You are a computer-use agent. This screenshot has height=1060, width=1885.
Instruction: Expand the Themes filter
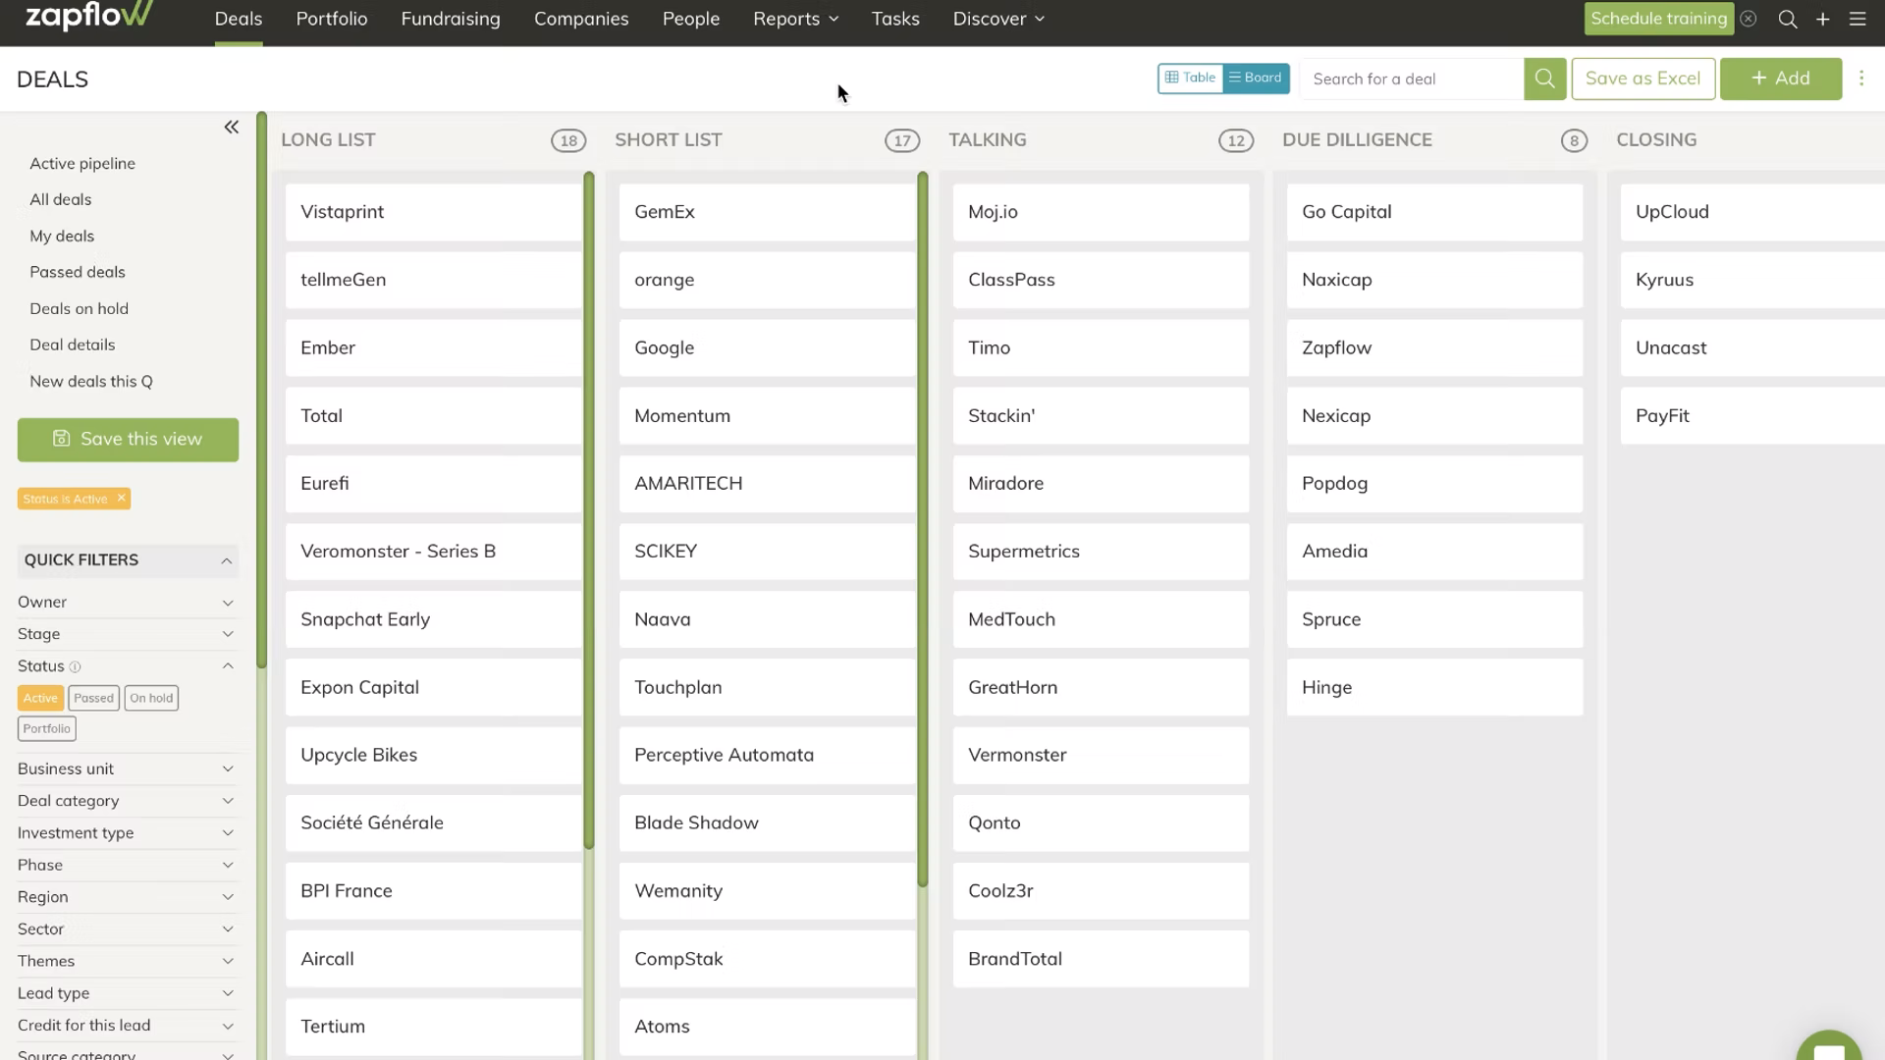128,961
